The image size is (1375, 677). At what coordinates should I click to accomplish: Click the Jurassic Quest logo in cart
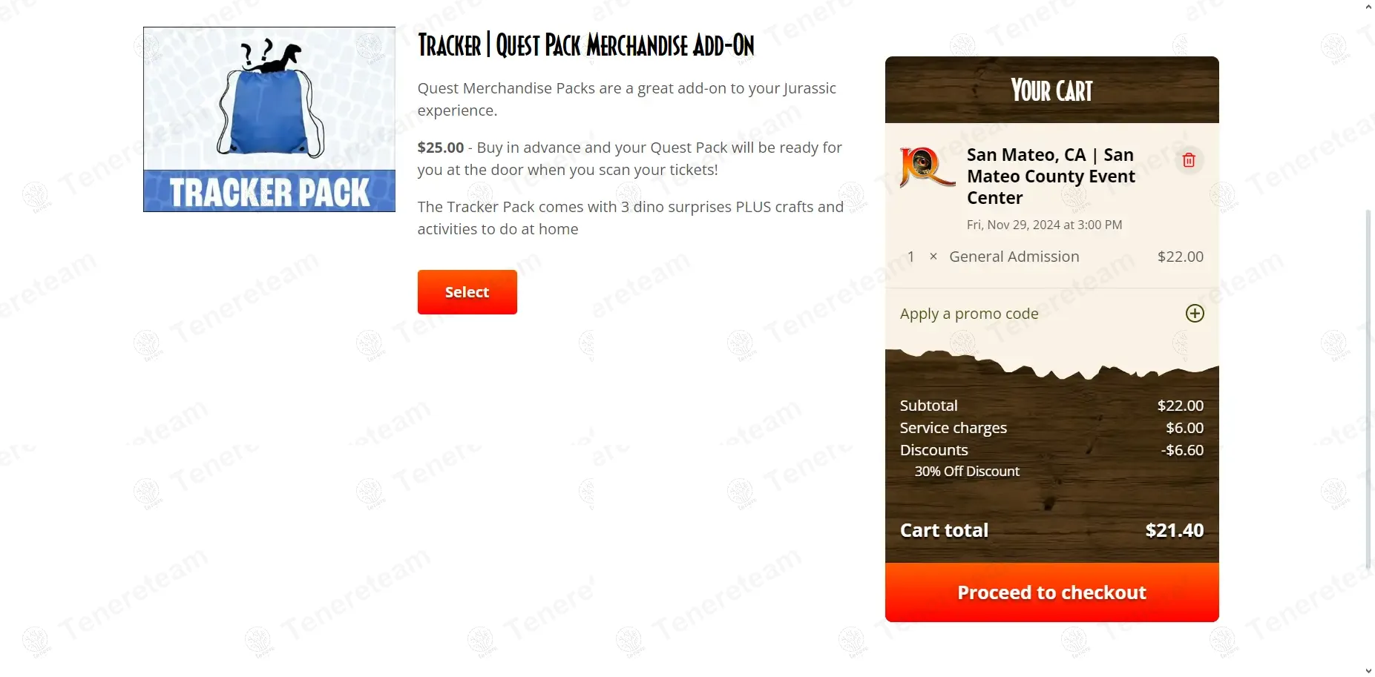[927, 167]
